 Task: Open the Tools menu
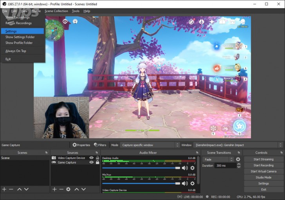tap(76, 11)
